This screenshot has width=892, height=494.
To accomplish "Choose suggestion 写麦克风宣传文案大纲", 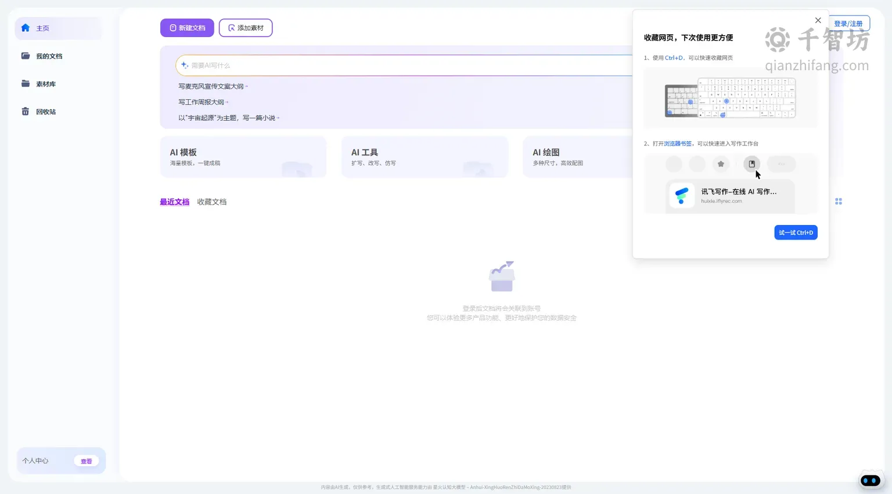I will 213,86.
